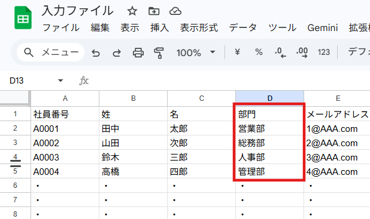Click cell A0002

click(65, 143)
